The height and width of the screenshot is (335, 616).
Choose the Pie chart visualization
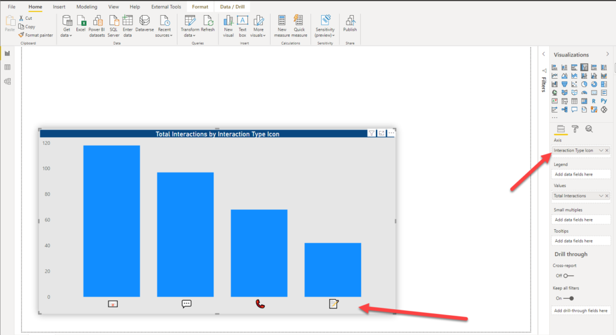pos(584,84)
